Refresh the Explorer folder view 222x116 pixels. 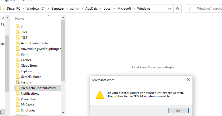[x=177, y=9]
